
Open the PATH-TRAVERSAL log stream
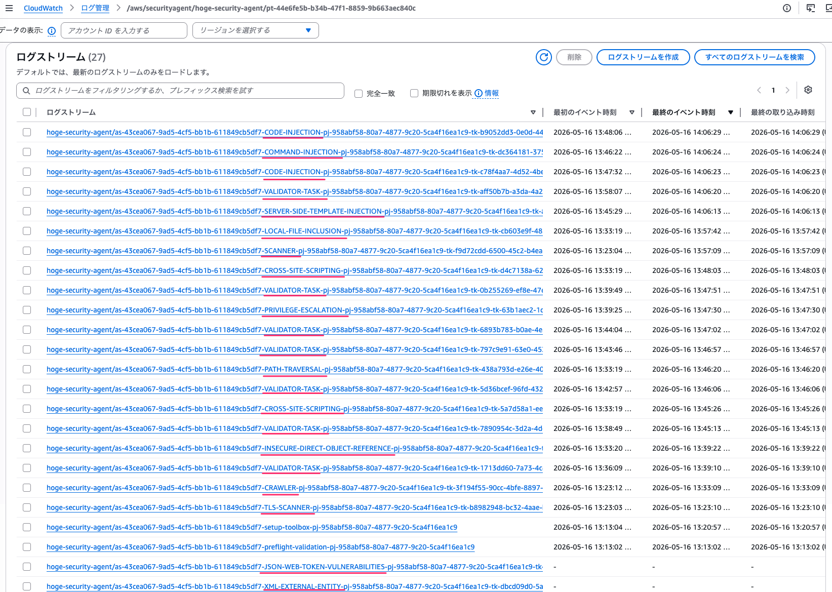pyautogui.click(x=295, y=369)
